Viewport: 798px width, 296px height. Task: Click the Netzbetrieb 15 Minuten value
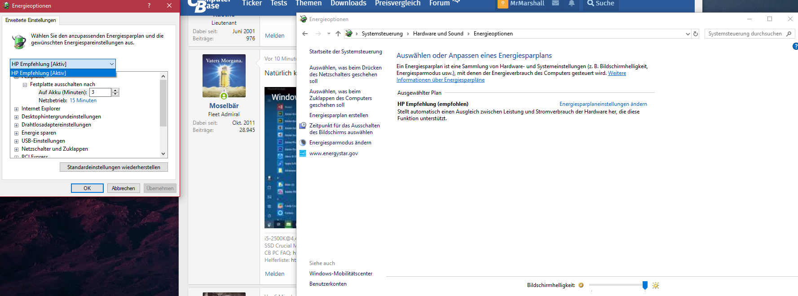click(83, 100)
